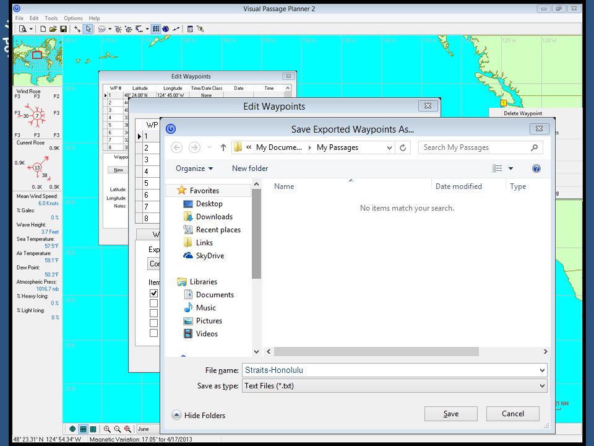
Task: Open recent locations dropdown beside Forward
Action: 209,147
